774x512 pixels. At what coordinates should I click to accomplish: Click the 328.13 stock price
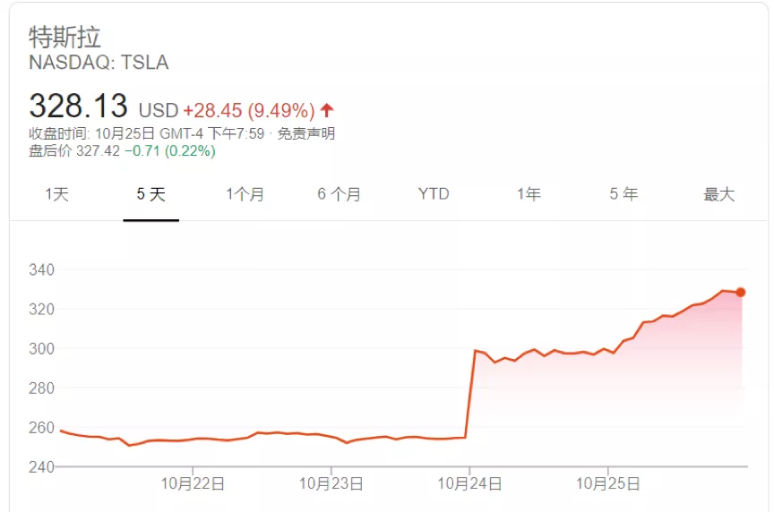click(x=79, y=107)
